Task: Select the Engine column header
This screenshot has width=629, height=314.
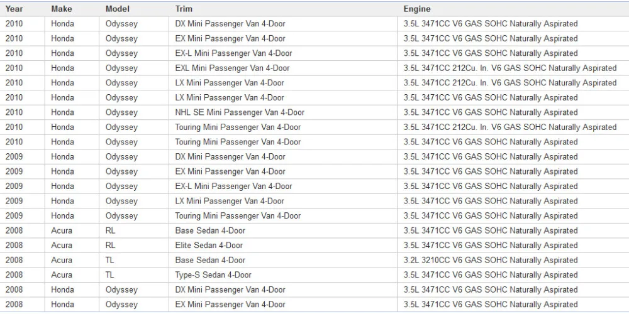Action: point(417,9)
